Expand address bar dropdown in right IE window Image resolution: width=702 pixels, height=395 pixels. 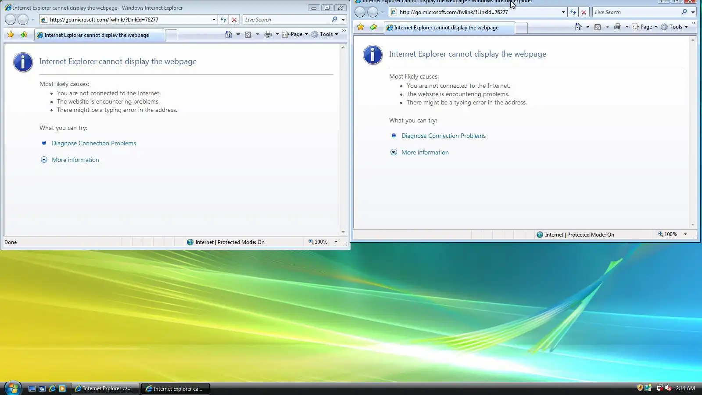[563, 12]
